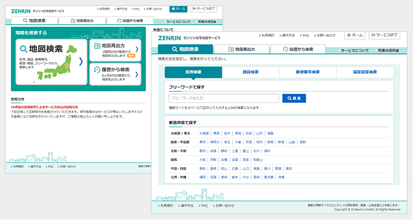Image resolution: width=413 pixels, height=220 pixels.
Task: Click お問い合わせ in front window header
Action: [x=325, y=35]
